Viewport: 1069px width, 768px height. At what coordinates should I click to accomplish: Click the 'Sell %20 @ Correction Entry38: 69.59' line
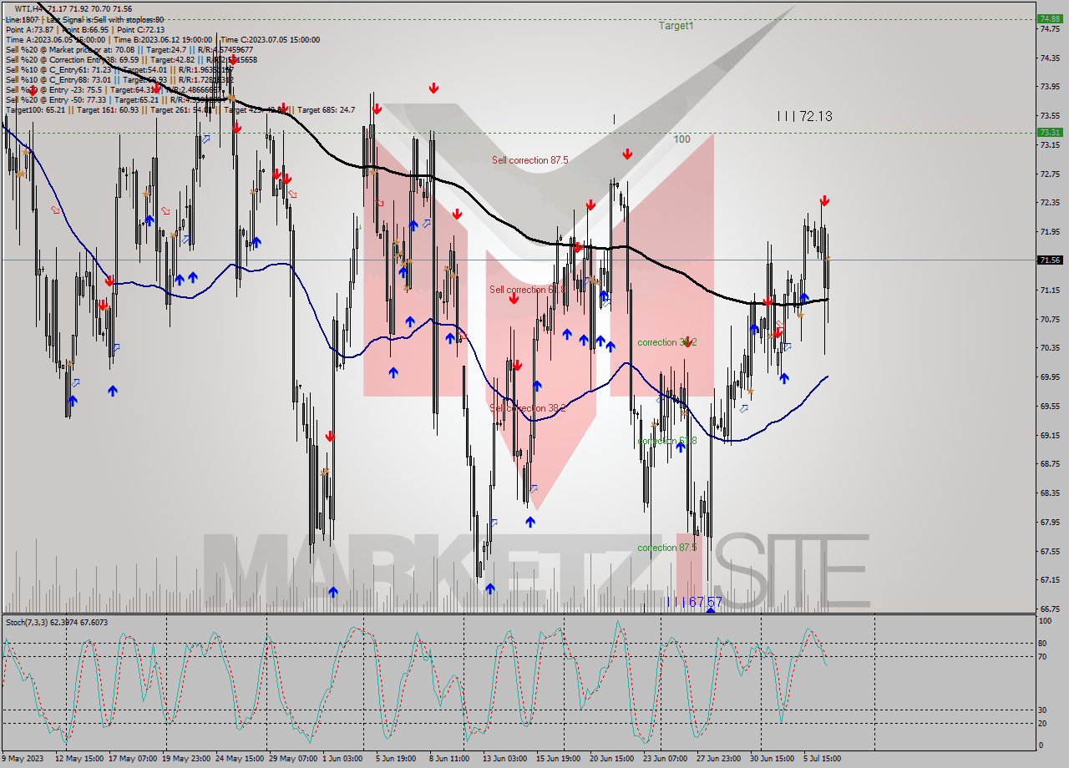point(131,59)
